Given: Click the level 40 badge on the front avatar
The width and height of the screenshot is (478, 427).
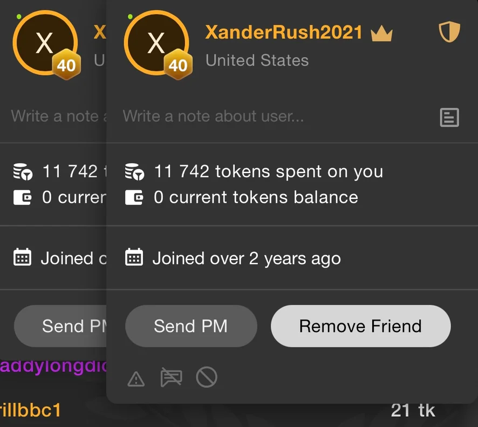Looking at the screenshot, I should [178, 66].
